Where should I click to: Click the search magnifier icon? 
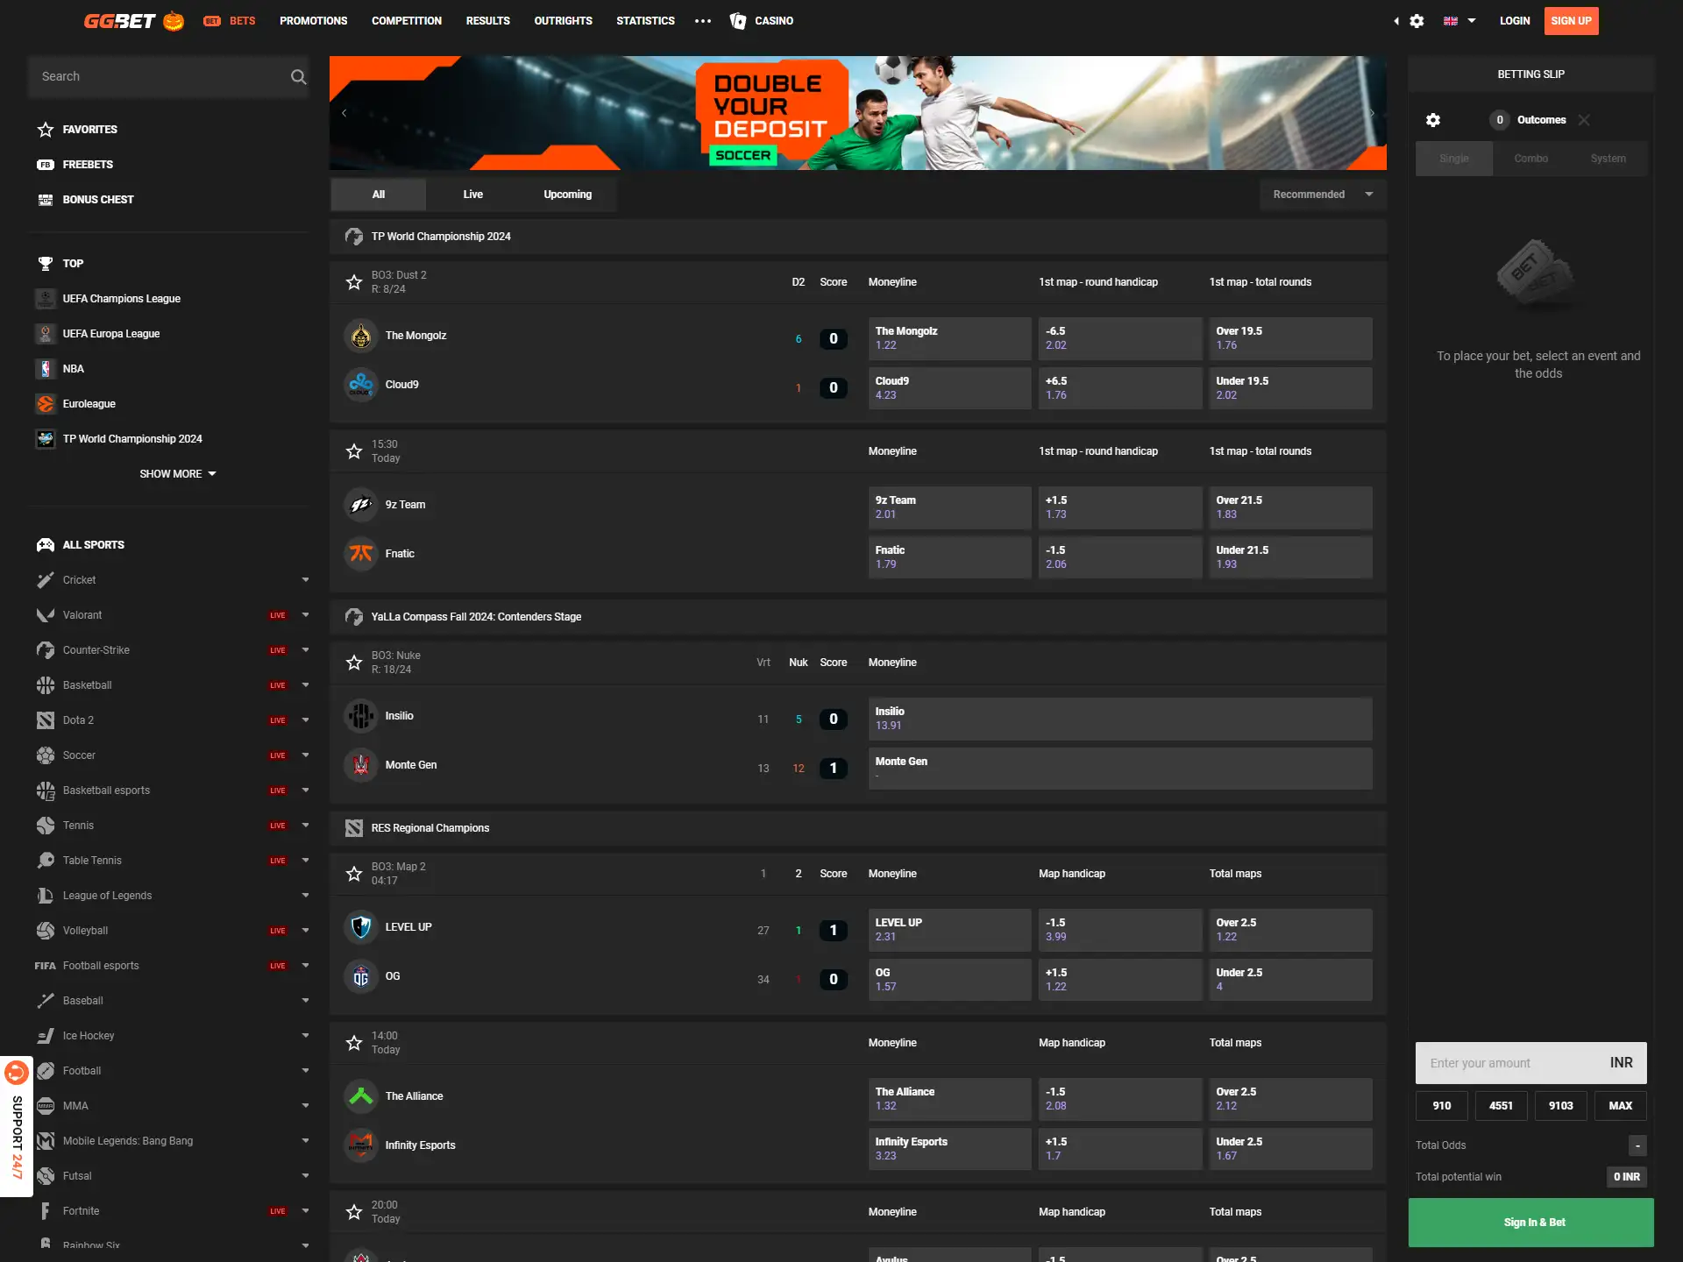pos(298,77)
